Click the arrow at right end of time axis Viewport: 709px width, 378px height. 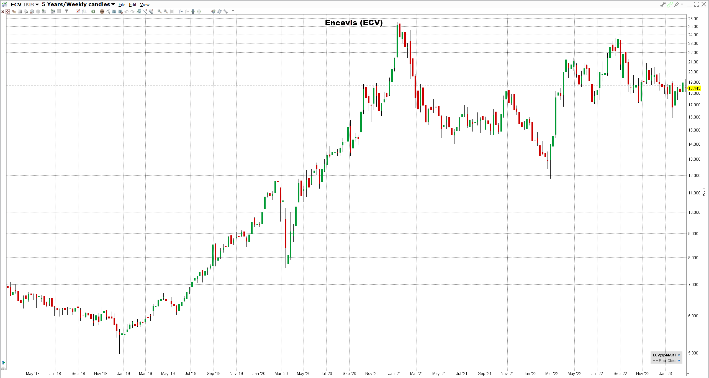point(688,374)
